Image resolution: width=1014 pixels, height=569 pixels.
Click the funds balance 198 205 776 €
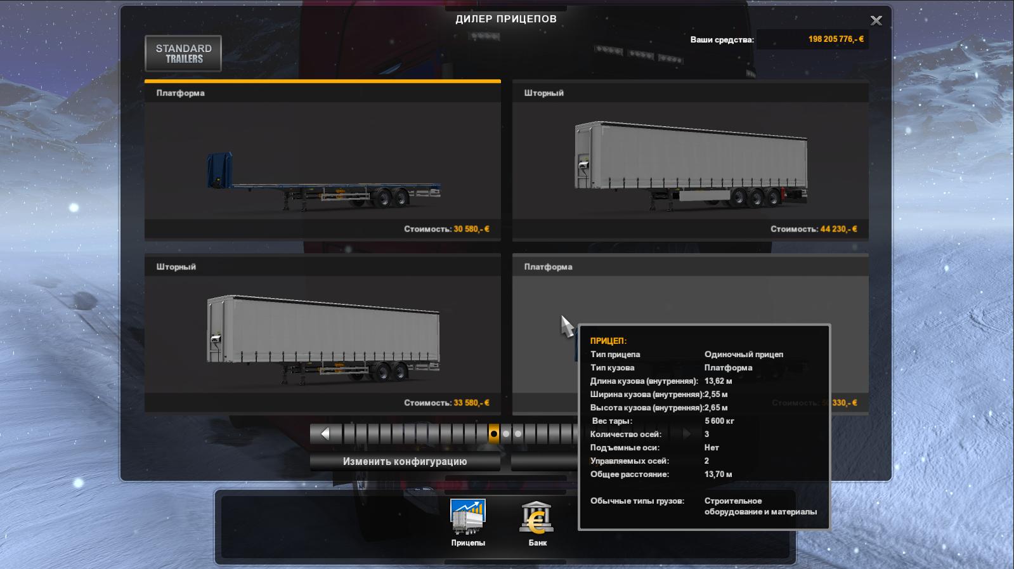tap(835, 39)
